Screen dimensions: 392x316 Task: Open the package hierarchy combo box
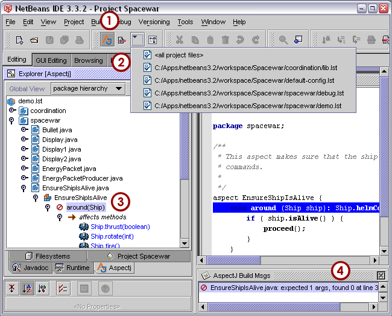coord(88,88)
